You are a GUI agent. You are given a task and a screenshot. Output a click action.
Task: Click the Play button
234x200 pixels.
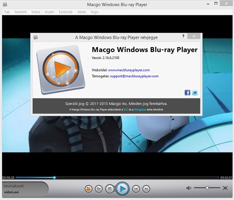coord(123,189)
